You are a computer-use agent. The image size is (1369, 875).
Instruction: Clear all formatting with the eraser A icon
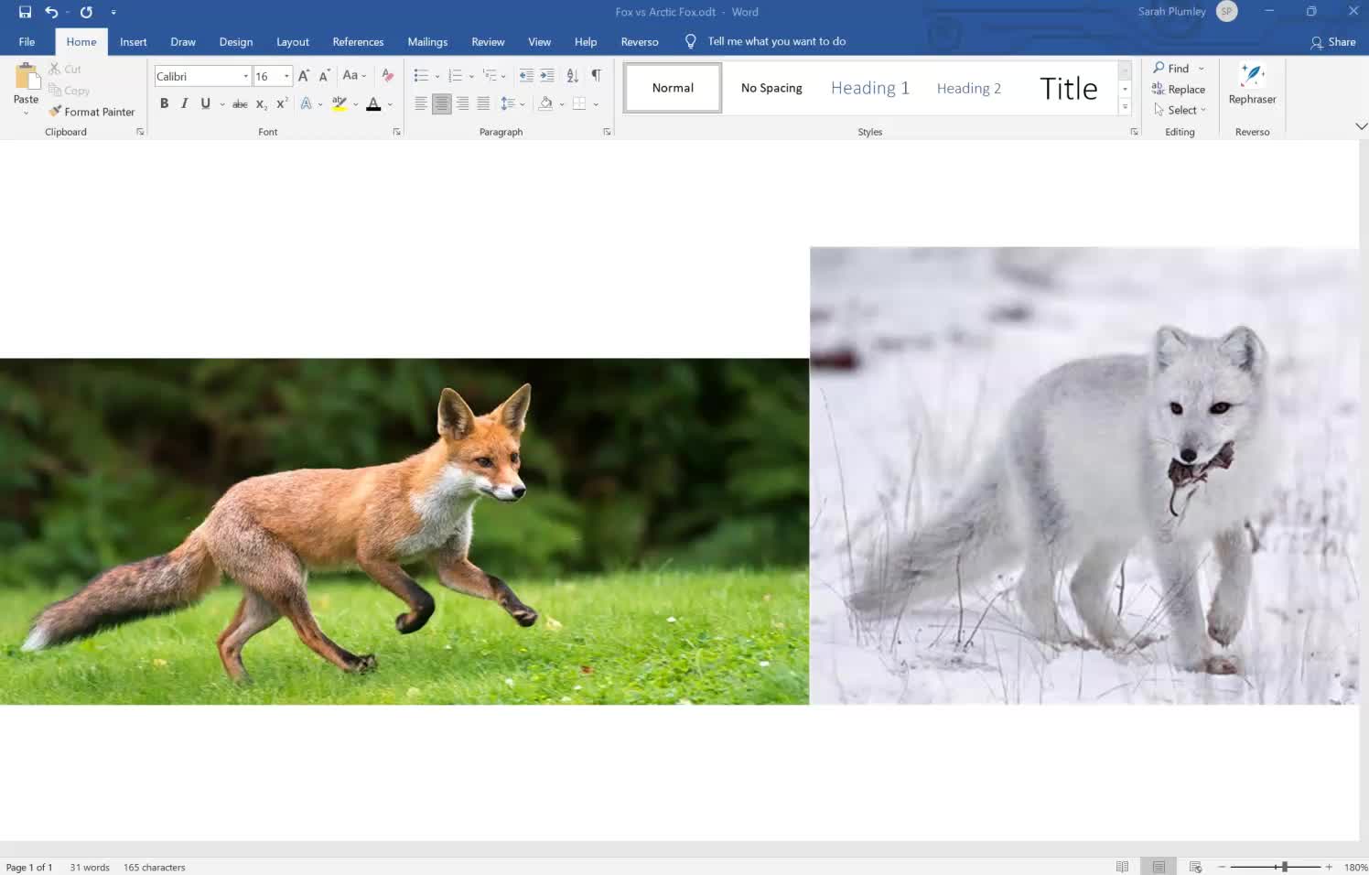tap(388, 76)
